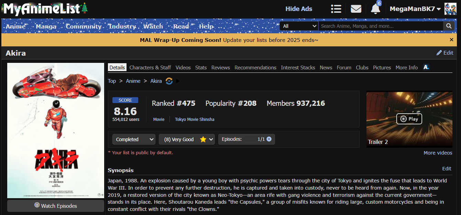Image resolution: width=461 pixels, height=215 pixels.
Task: Click the Akira breadcrumb link
Action: (156, 81)
